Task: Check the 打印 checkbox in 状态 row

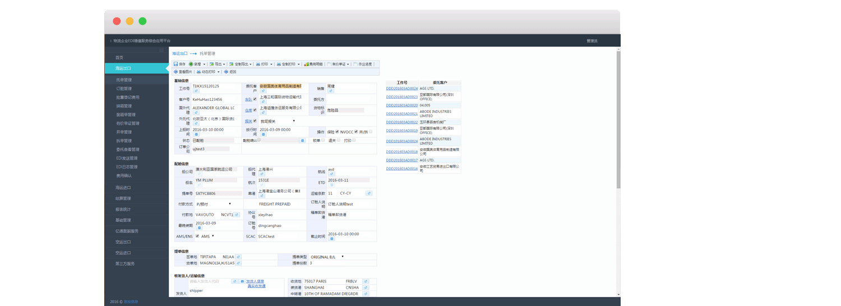Action: [x=354, y=140]
